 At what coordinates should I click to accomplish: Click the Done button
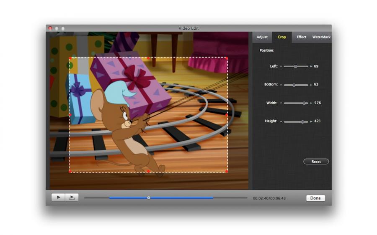(x=315, y=198)
